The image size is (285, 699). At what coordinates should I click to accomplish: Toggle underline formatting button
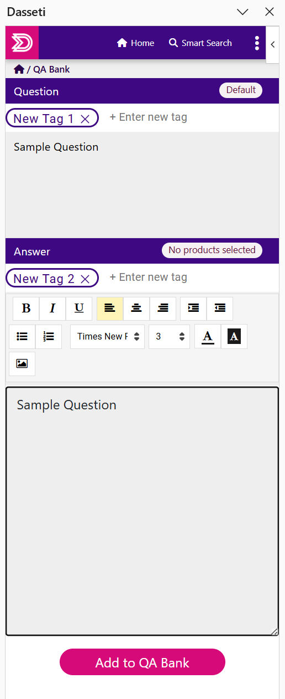click(79, 309)
